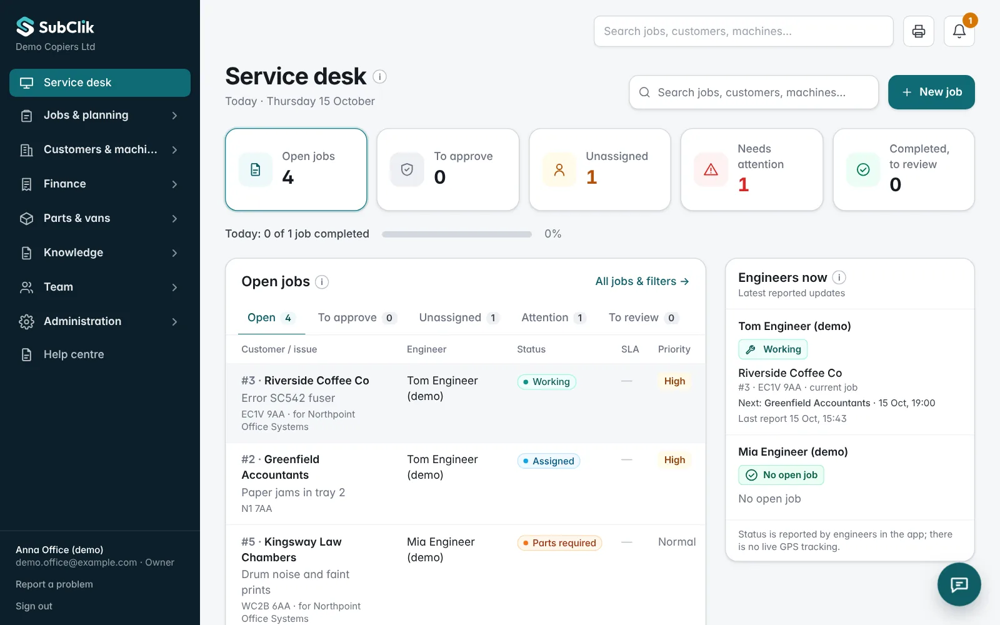
Task: Click the SubClik logo
Action: pyautogui.click(x=55, y=27)
